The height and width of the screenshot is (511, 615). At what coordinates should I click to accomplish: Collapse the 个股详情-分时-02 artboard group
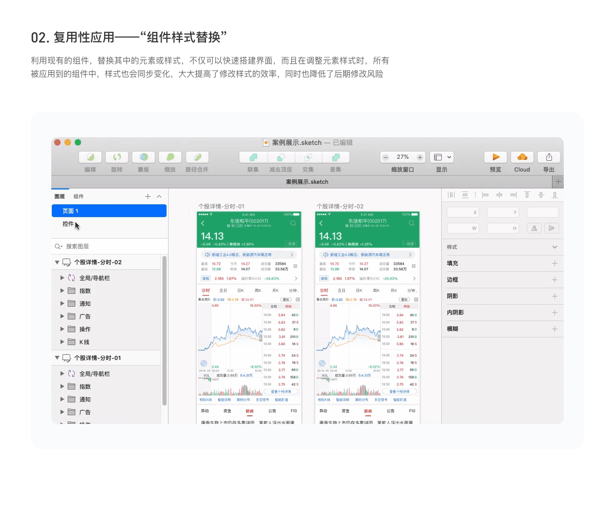coord(57,262)
